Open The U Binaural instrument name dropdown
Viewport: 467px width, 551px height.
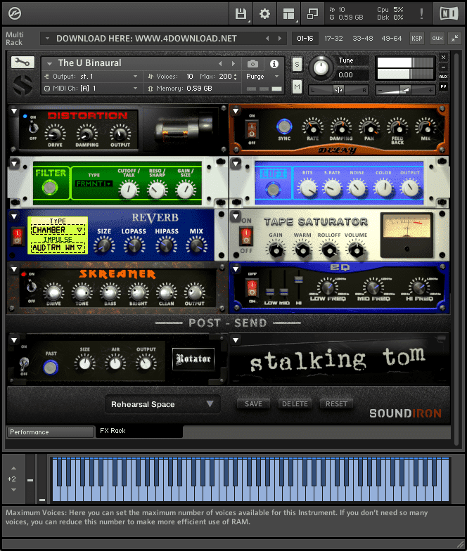pos(49,63)
